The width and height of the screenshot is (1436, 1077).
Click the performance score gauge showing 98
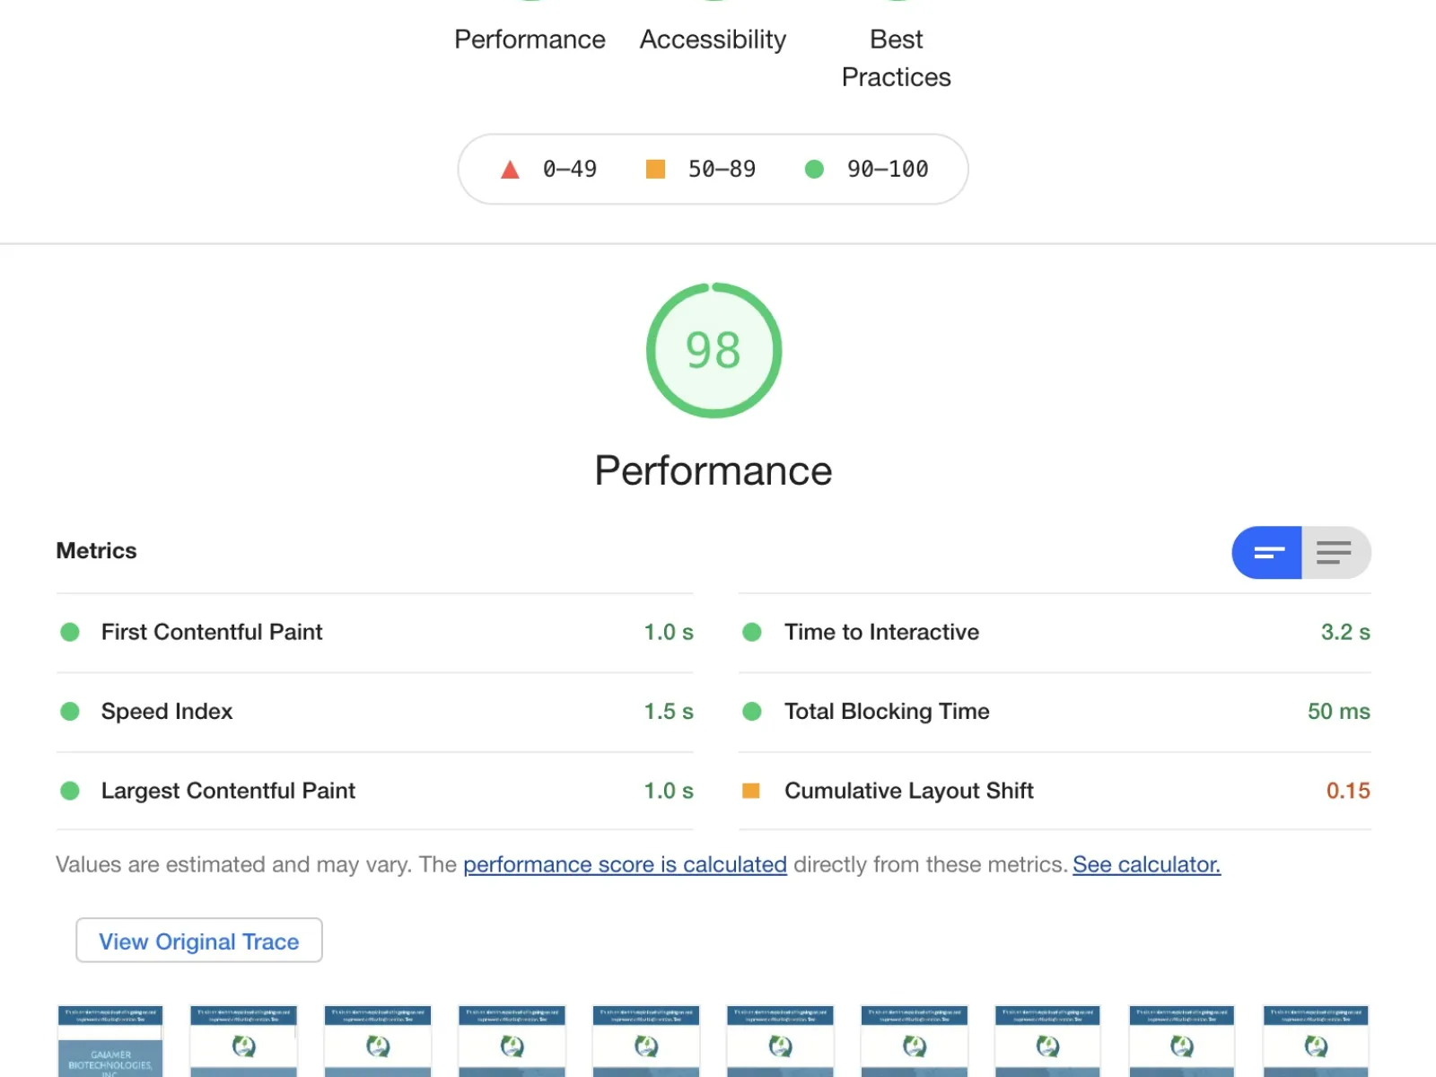(714, 351)
